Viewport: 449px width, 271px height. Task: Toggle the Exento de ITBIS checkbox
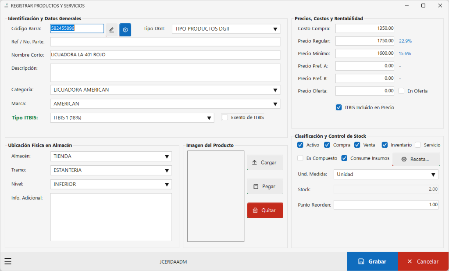[225, 118]
